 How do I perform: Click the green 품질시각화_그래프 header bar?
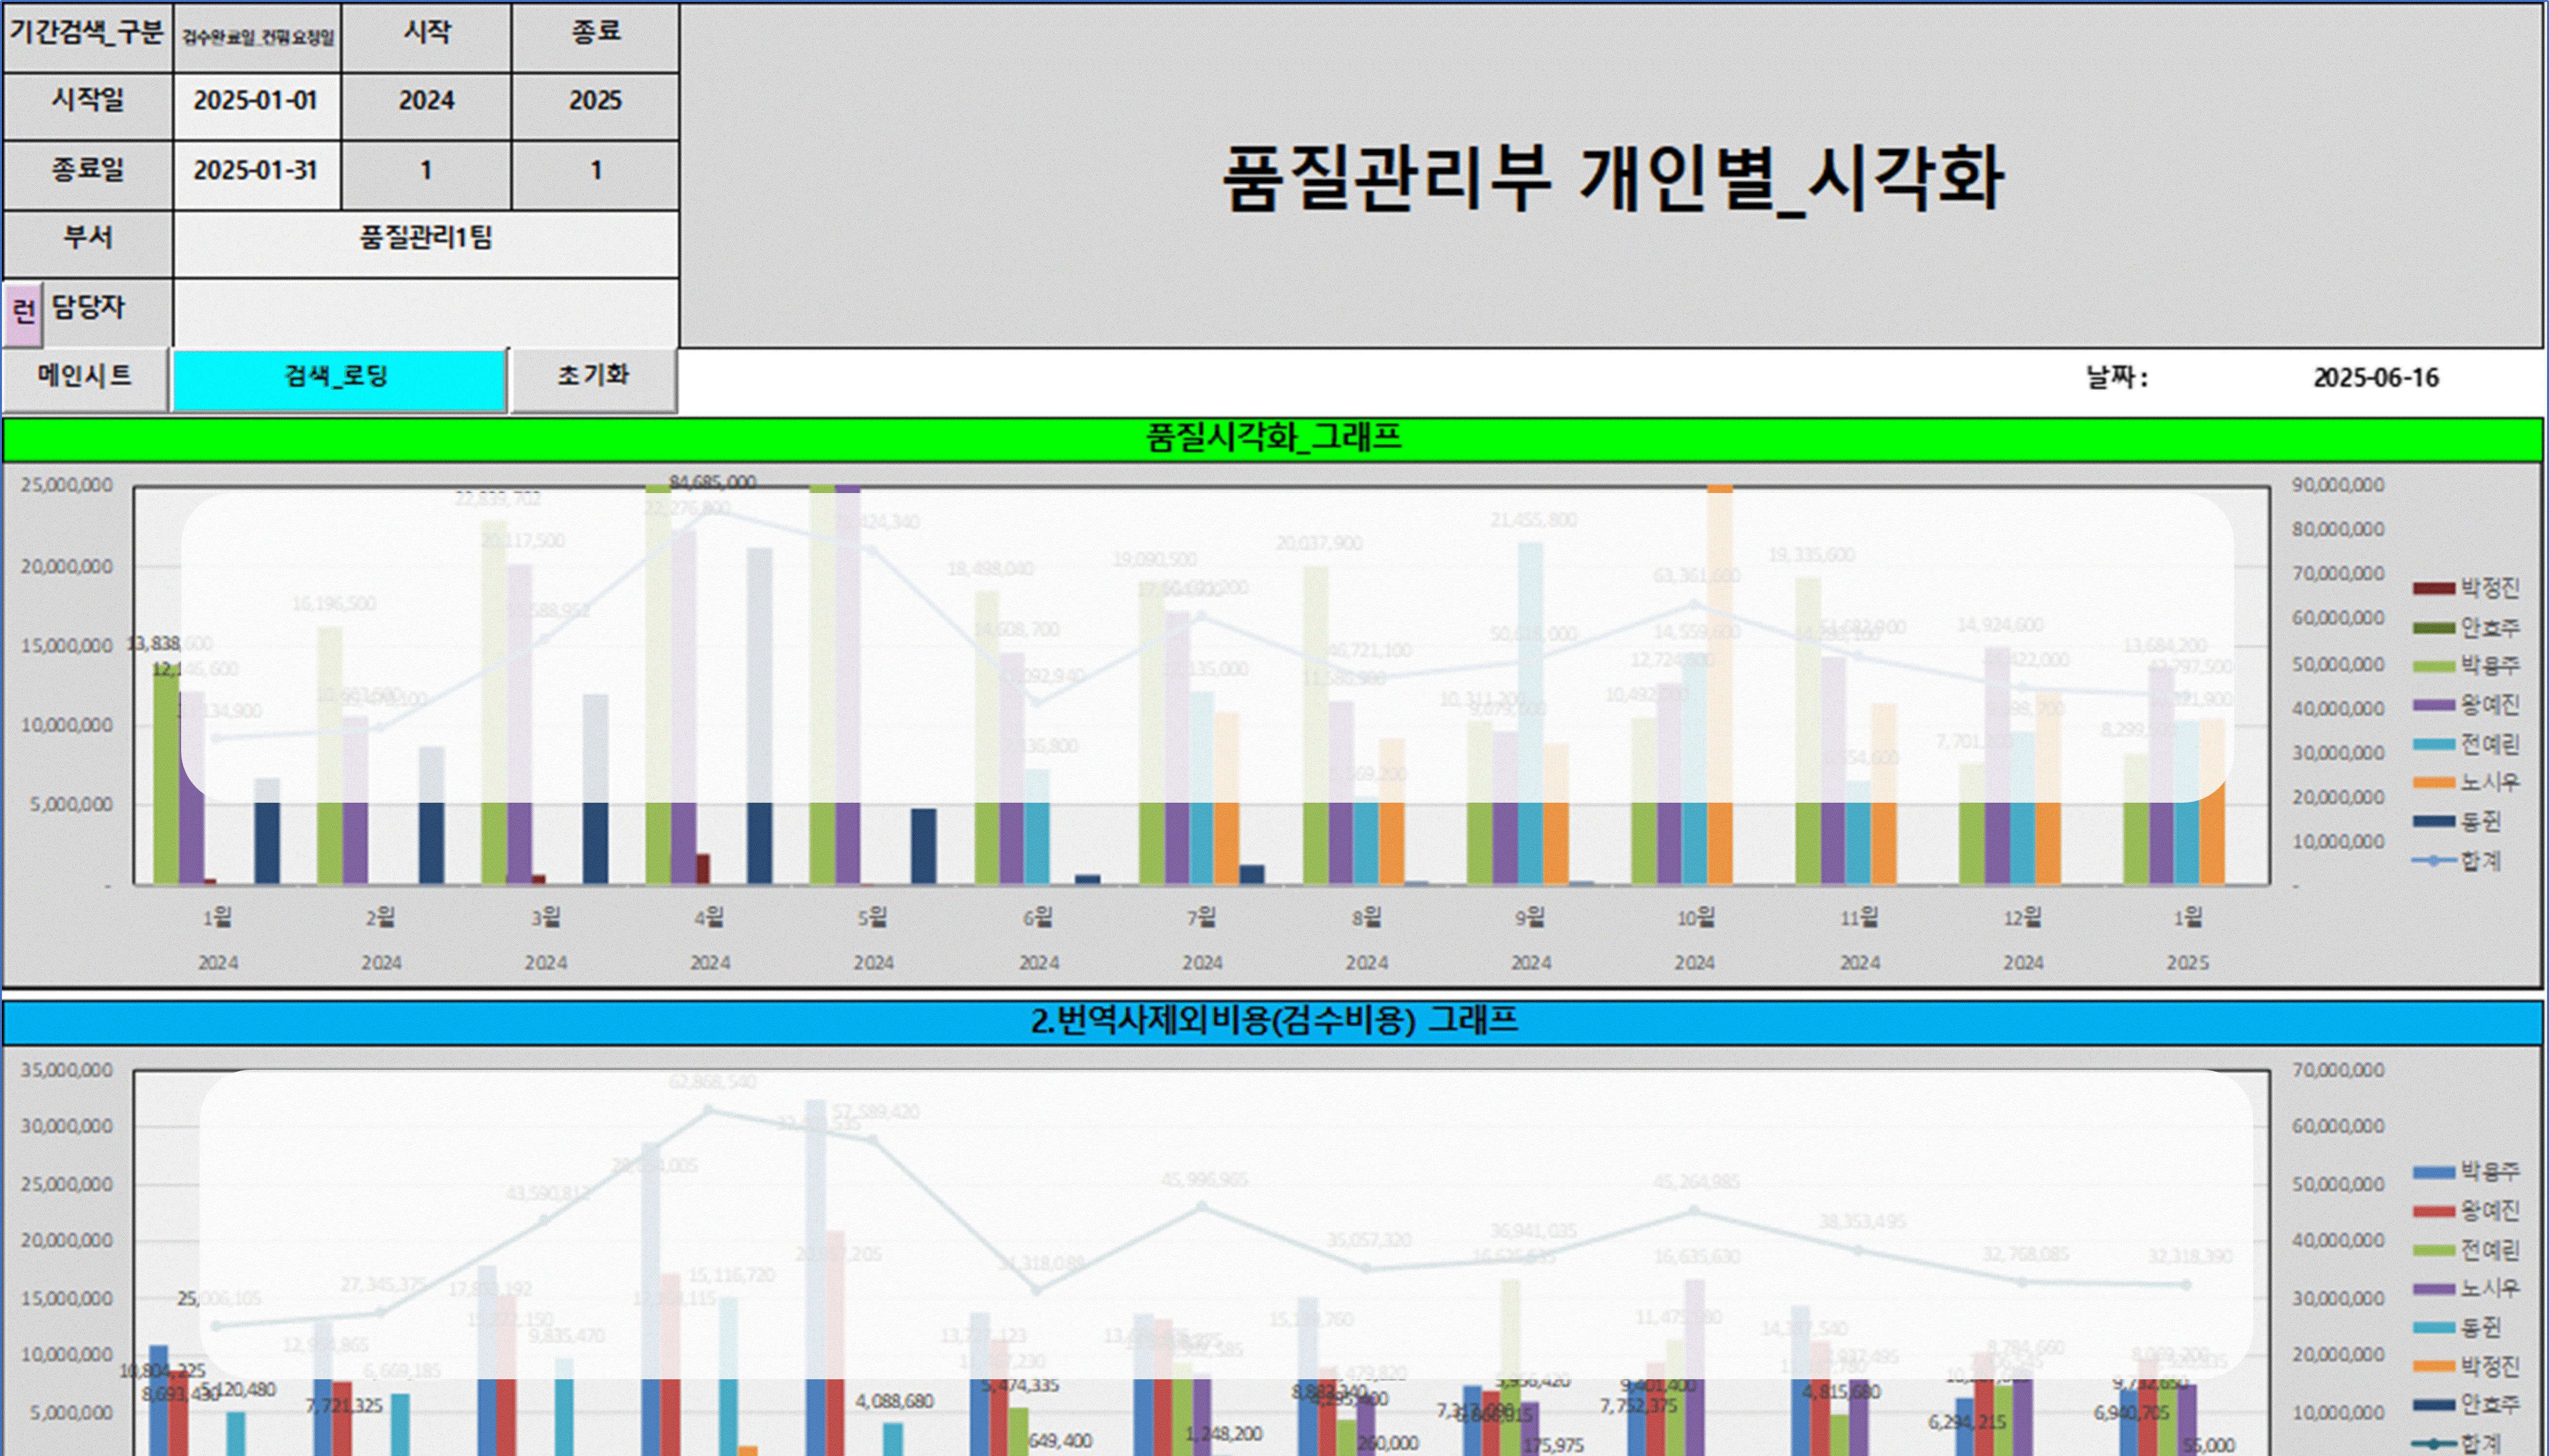click(x=1273, y=439)
